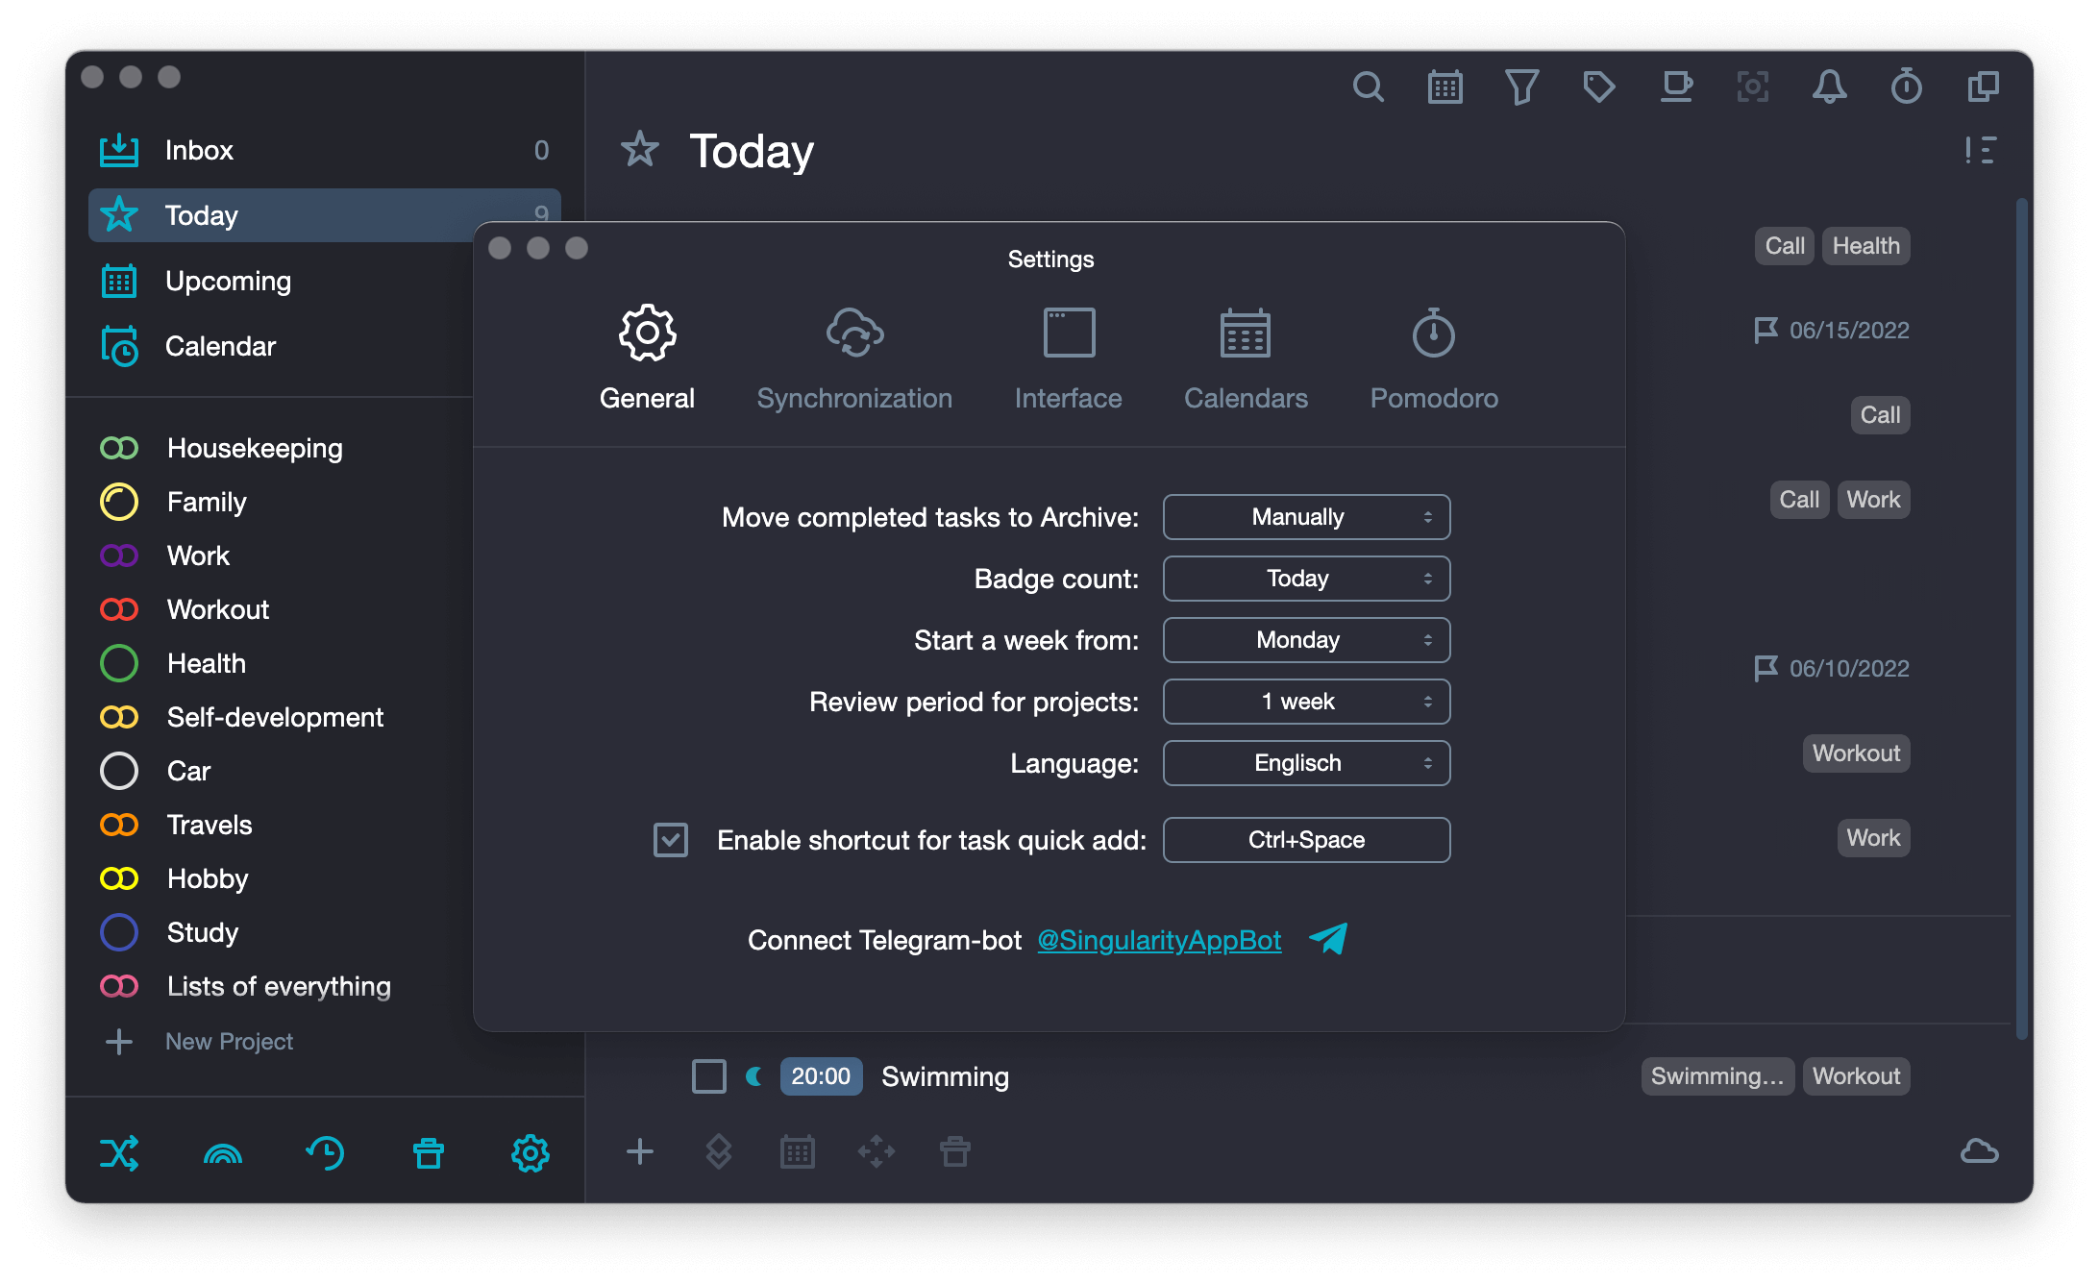
Task: Click the moon icon beside Swimming task
Action: [754, 1076]
